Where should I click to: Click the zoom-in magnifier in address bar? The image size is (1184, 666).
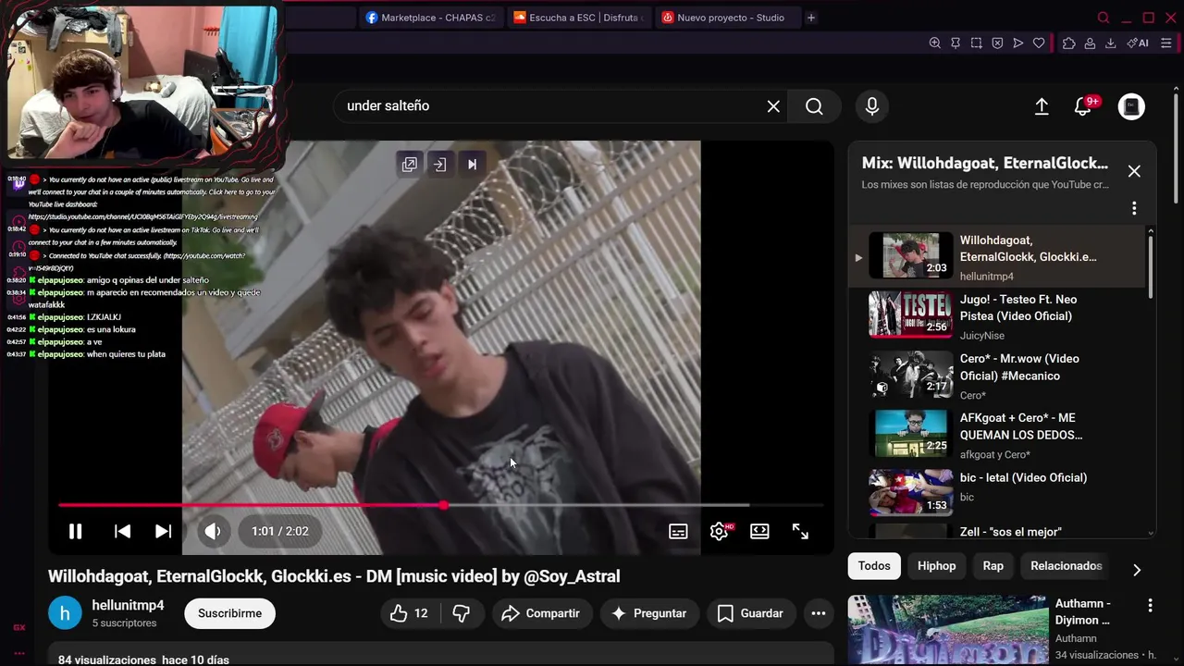coord(934,43)
